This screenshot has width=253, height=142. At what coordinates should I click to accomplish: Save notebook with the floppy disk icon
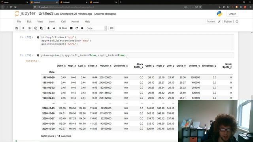(x=17, y=28)
